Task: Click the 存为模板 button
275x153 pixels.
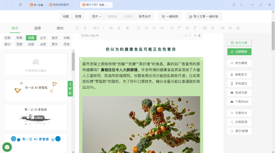Action: (239, 63)
